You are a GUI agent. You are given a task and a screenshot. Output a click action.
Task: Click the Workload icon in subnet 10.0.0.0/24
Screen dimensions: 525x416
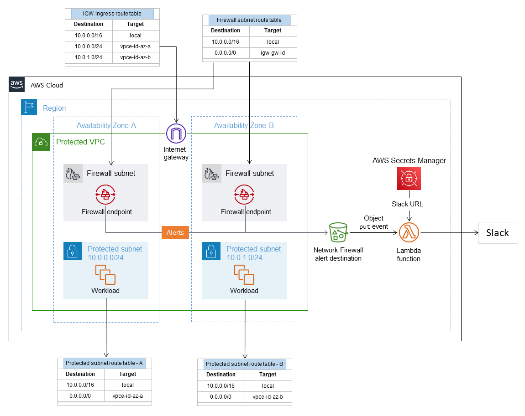click(105, 274)
